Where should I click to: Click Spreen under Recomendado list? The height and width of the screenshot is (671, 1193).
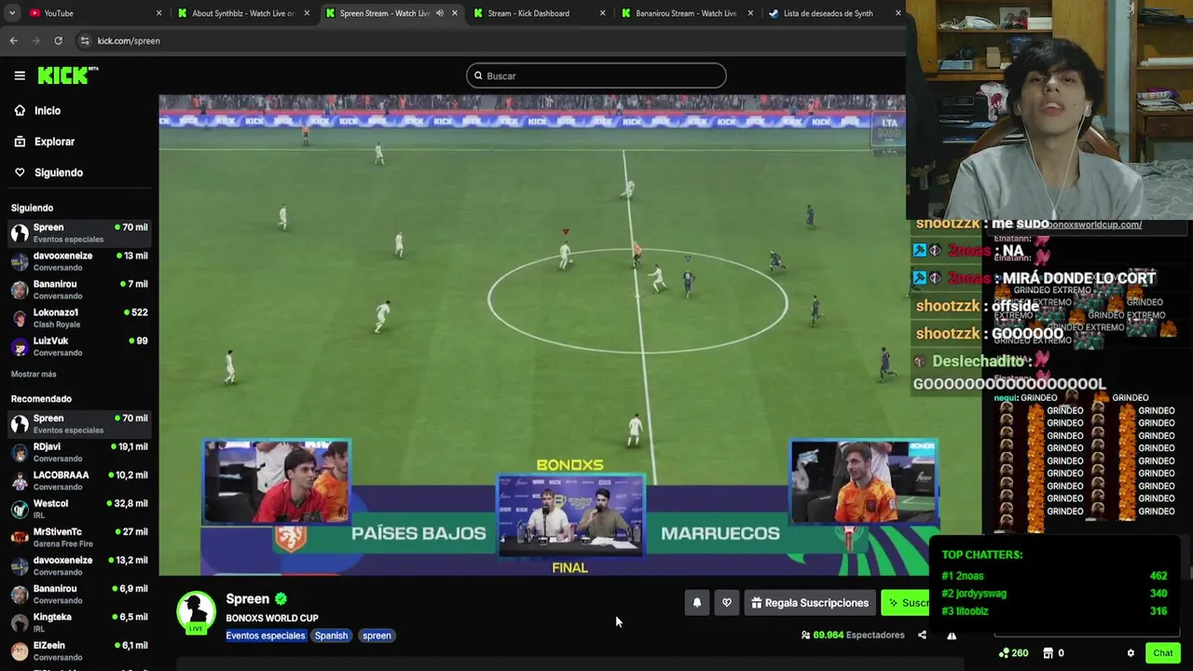pos(78,424)
